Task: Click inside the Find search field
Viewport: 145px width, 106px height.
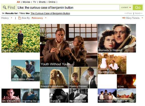Action: click(68, 8)
